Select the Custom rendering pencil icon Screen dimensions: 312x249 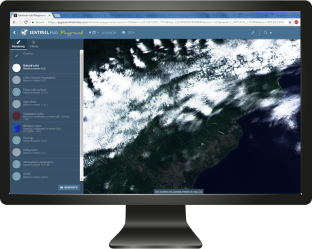[16, 56]
